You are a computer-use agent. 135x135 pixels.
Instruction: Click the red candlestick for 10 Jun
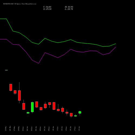54,106
